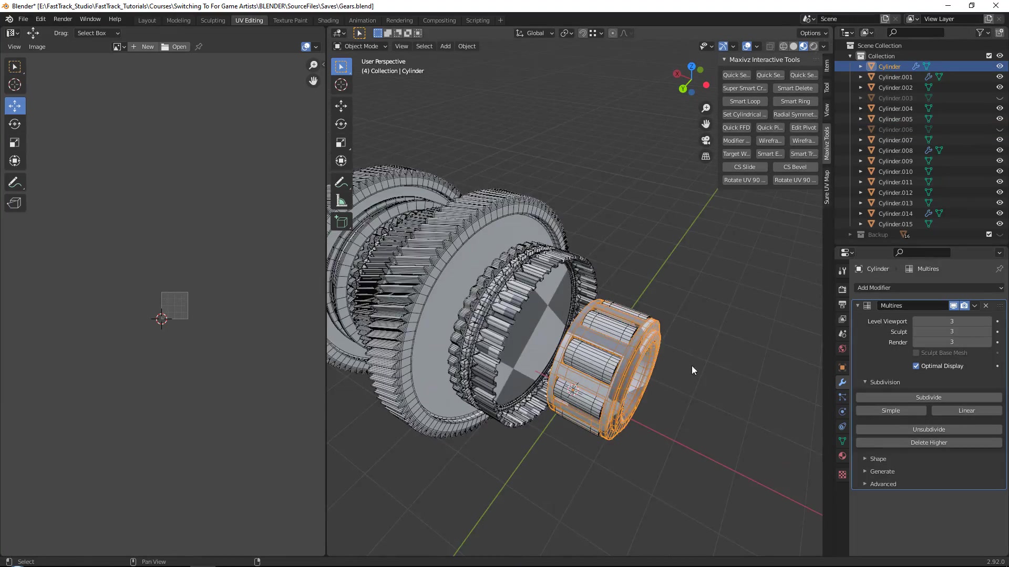Open the Render menu
Image resolution: width=1009 pixels, height=567 pixels.
coord(63,19)
